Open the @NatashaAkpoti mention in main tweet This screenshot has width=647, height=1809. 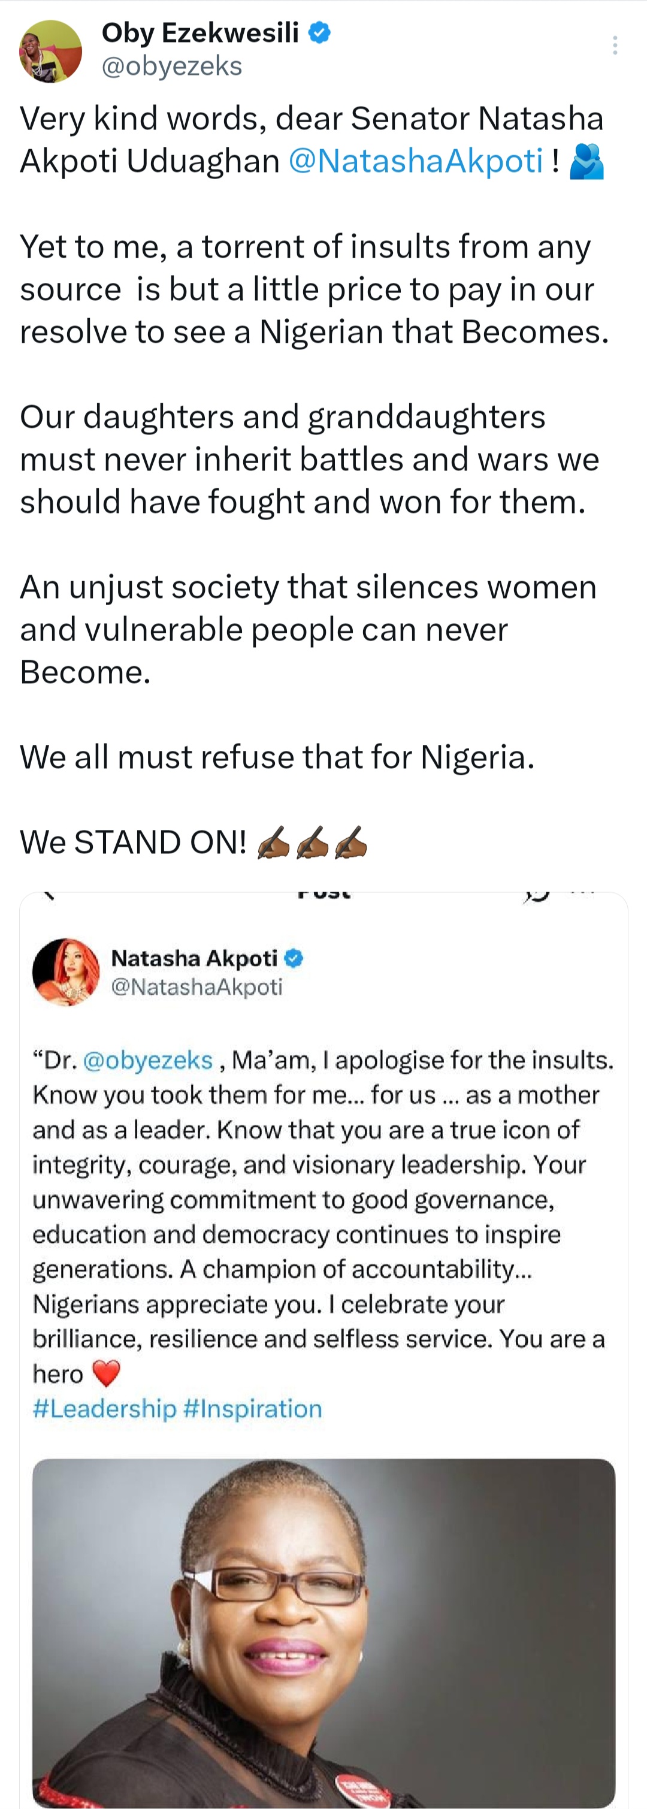click(415, 161)
